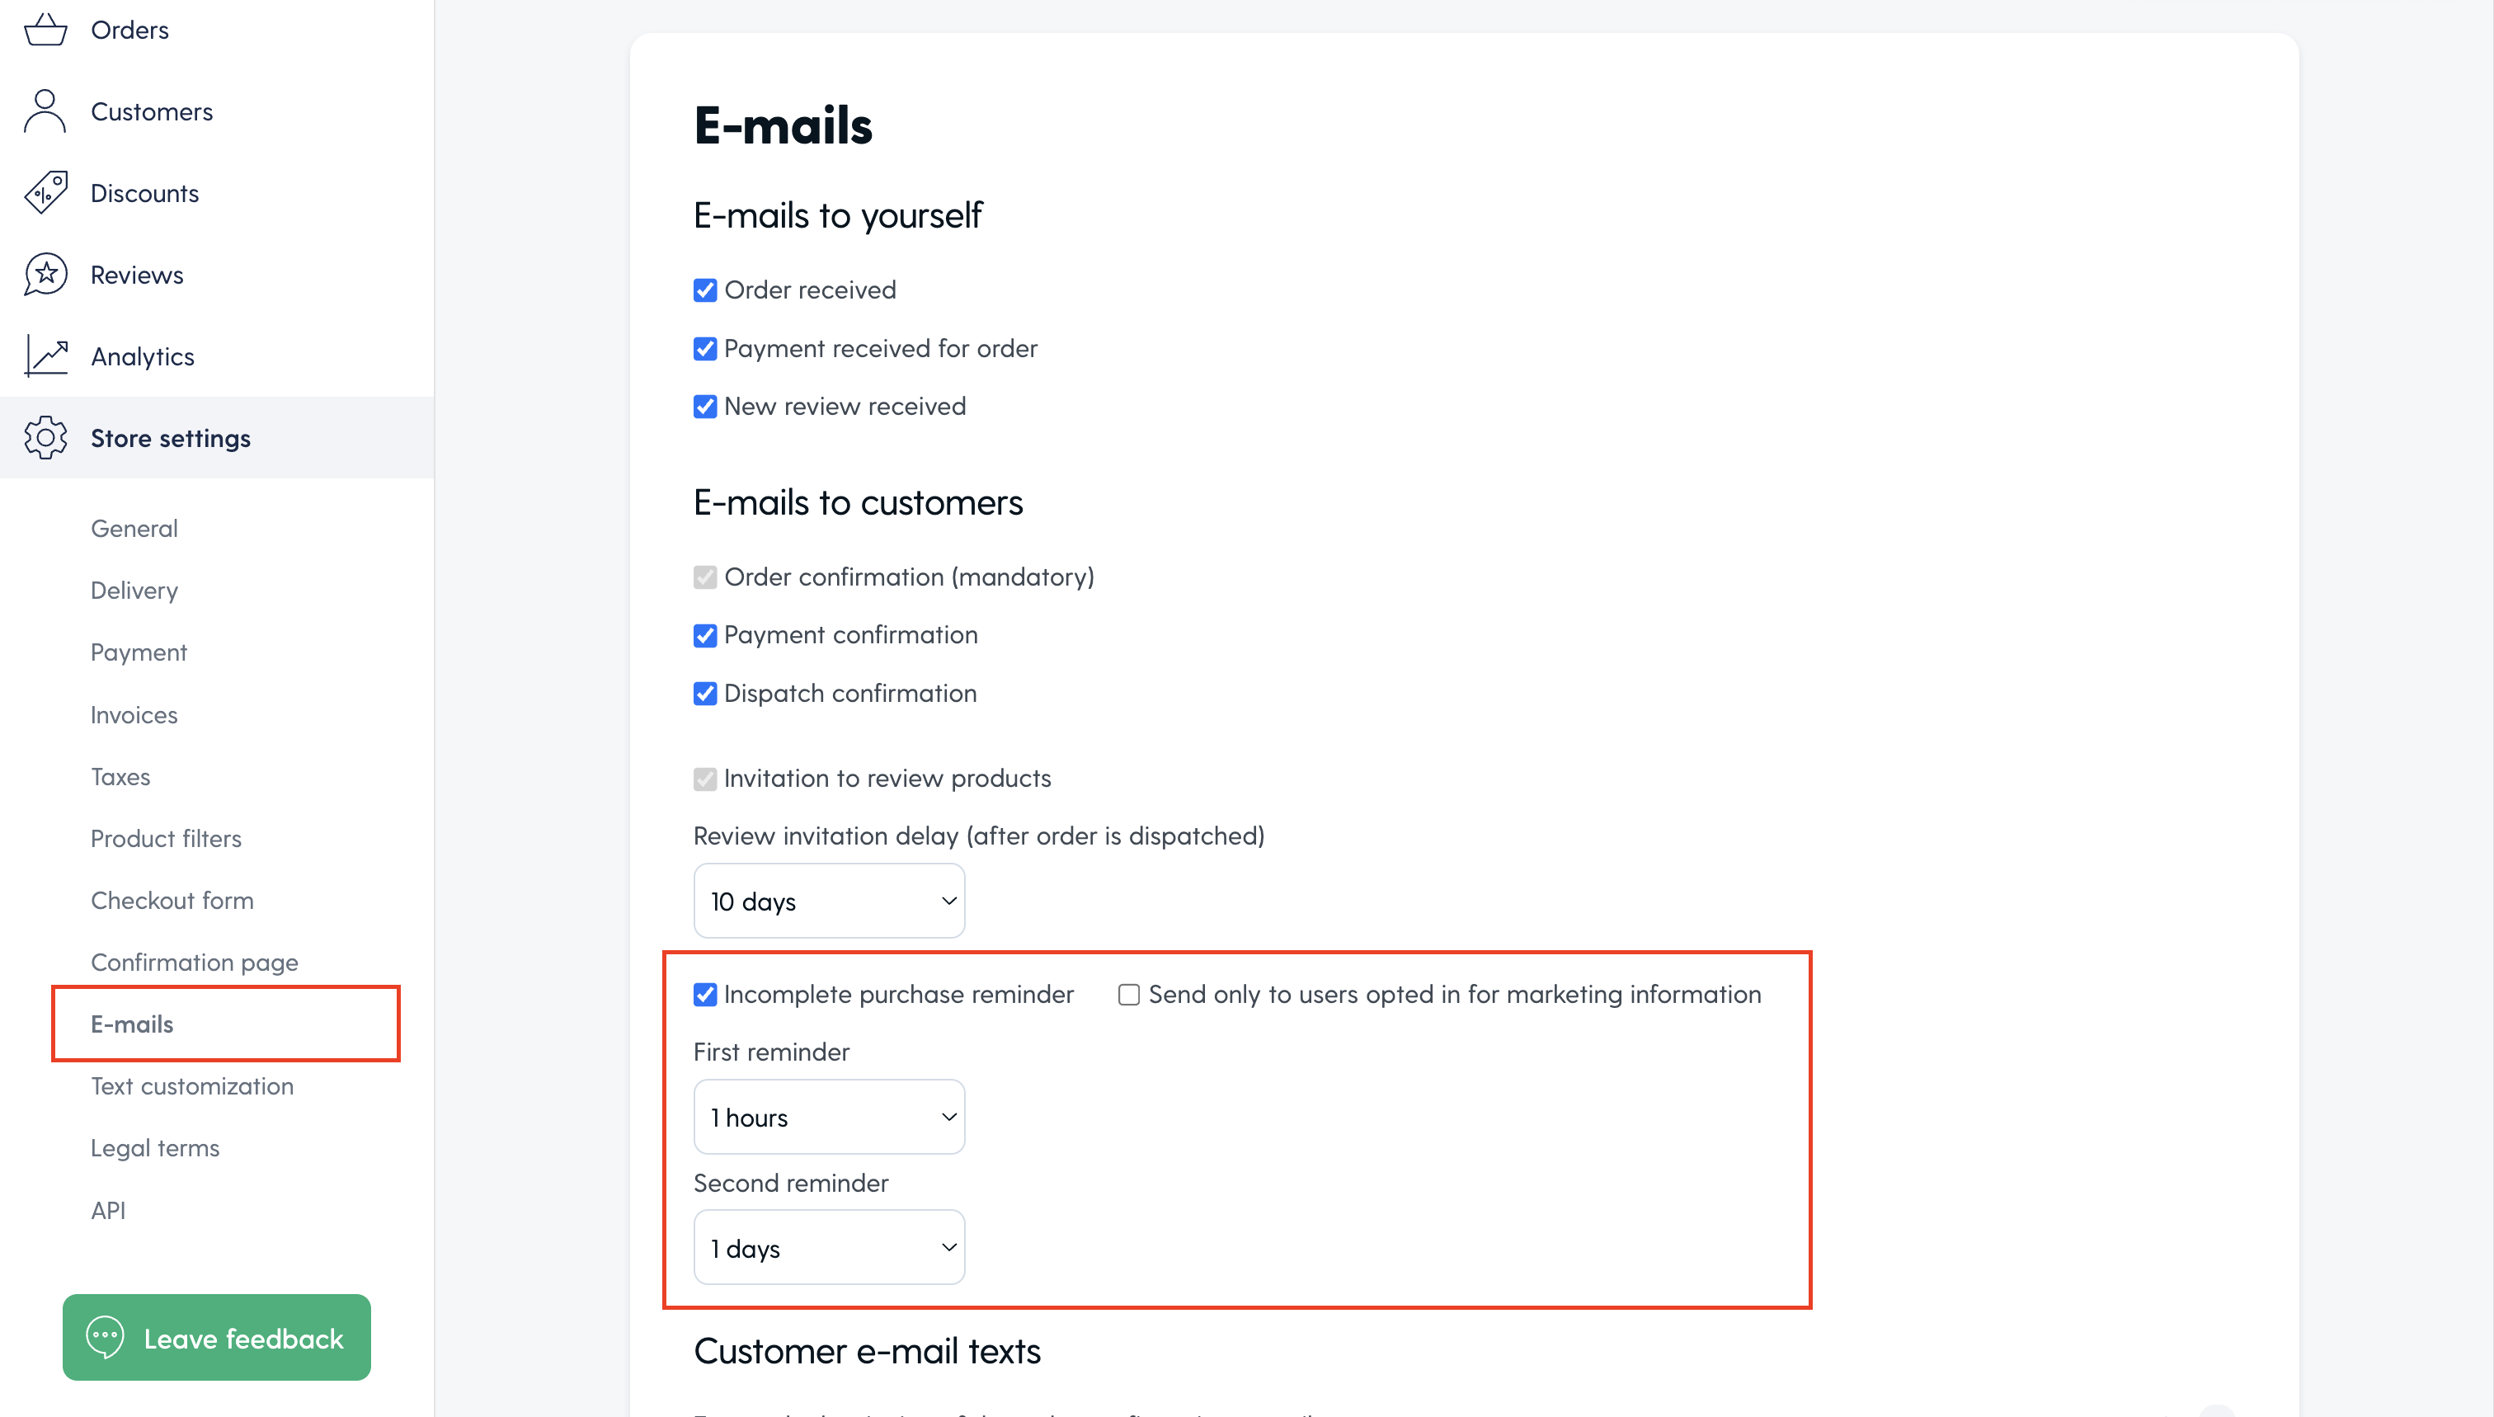Image resolution: width=2494 pixels, height=1417 pixels.
Task: Click the Customers person icon
Action: [x=45, y=111]
